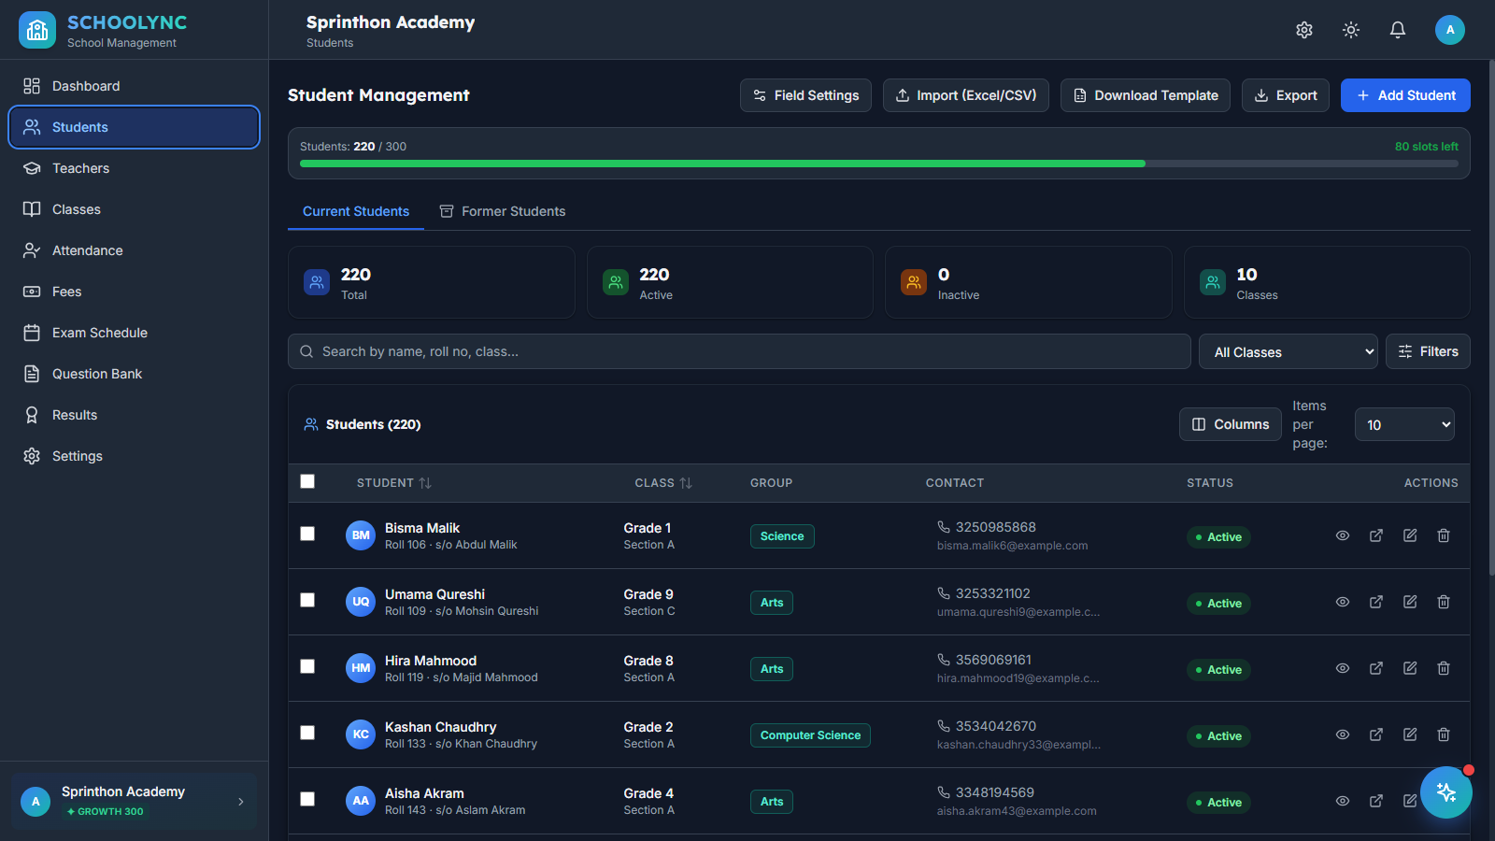The image size is (1495, 841).
Task: View Bisma Malik's profile with eye icon
Action: pos(1343,535)
